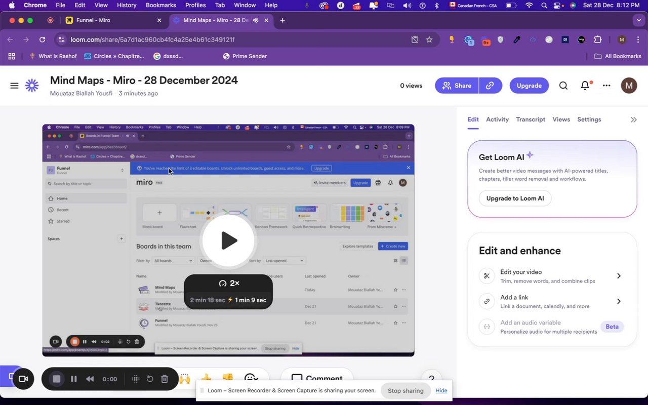The width and height of the screenshot is (648, 405).
Task: Mute the Mind Maps tab audio
Action: pos(256,20)
